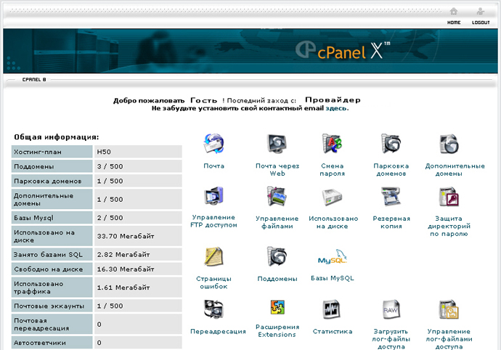Click the Смена пароля icon
Viewport: 501px width, 350px height.
pos(332,145)
